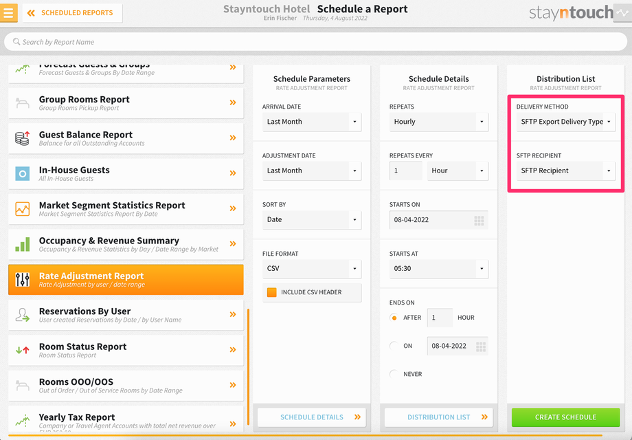Click the Yearly Tax Report graph icon
This screenshot has width=632, height=440.
[23, 421]
